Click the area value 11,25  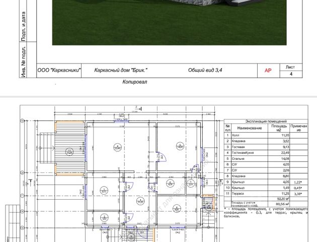pos(285,194)
